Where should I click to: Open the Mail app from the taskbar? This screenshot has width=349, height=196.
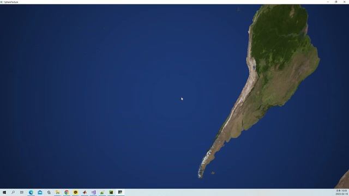point(40,192)
